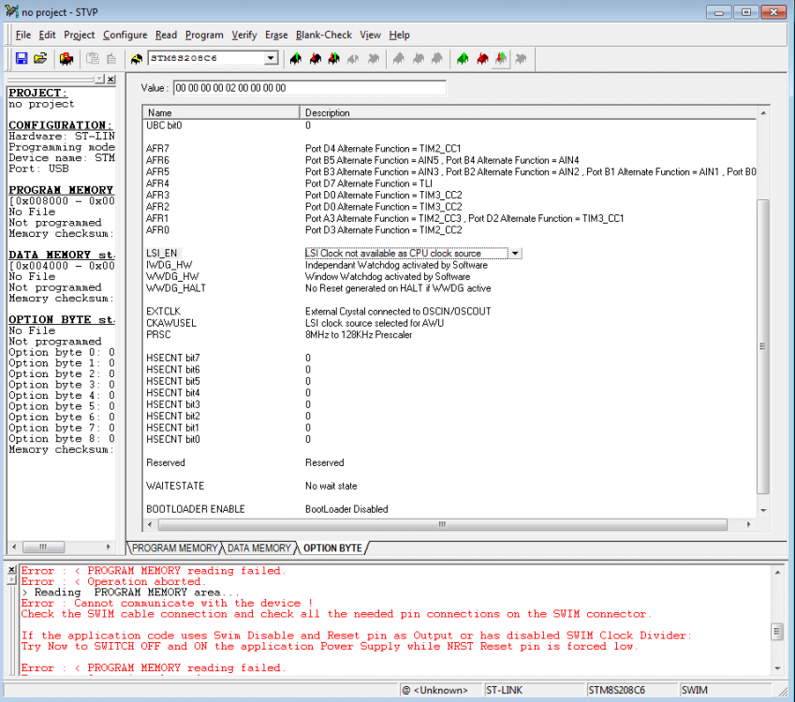Screen dimensions: 795x702
Task: Click the Open folder icon in toolbar
Action: pyautogui.click(x=40, y=58)
